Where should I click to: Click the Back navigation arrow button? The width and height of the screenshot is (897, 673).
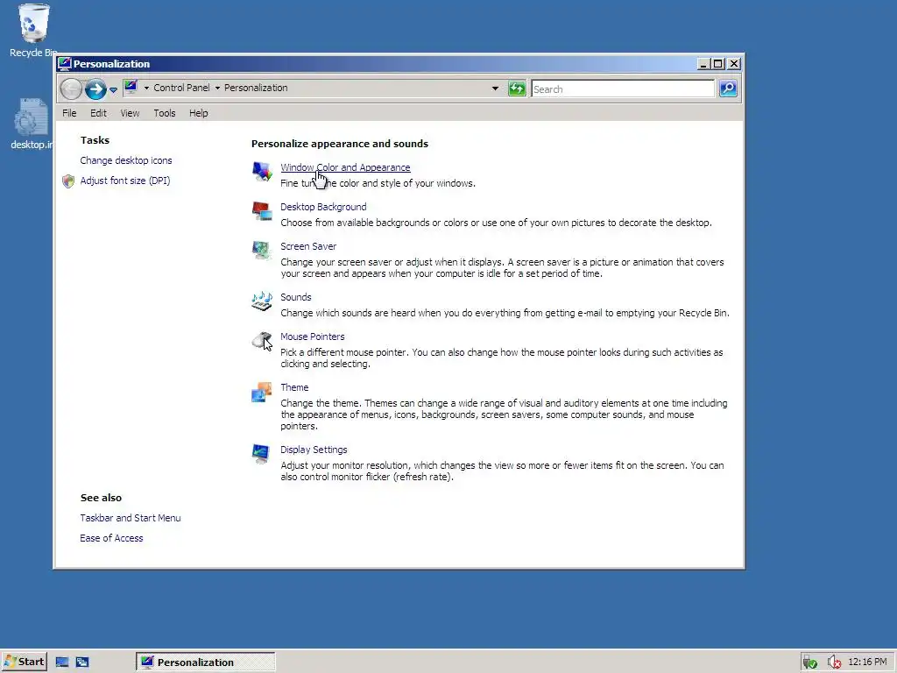[x=71, y=89]
